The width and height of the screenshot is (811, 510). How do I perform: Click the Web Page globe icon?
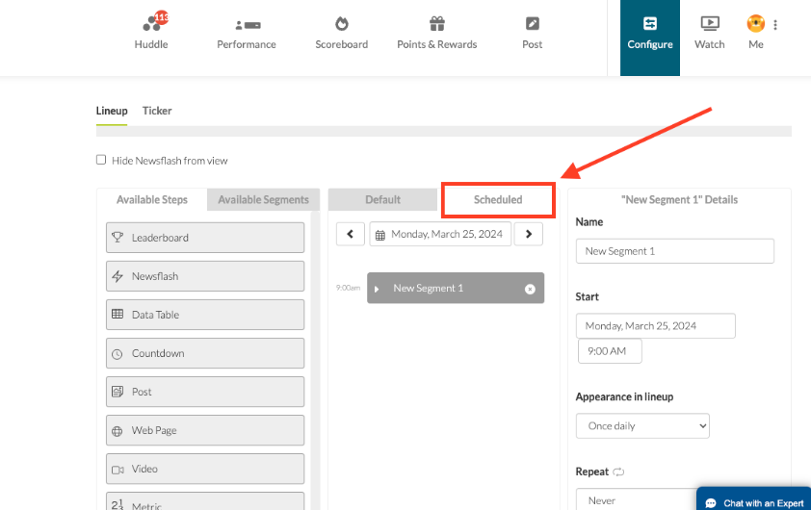[118, 431]
